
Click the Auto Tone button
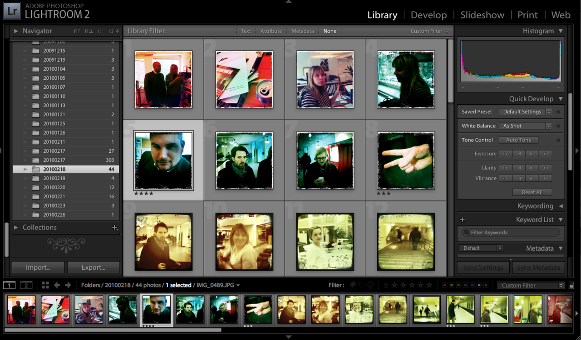[518, 140]
